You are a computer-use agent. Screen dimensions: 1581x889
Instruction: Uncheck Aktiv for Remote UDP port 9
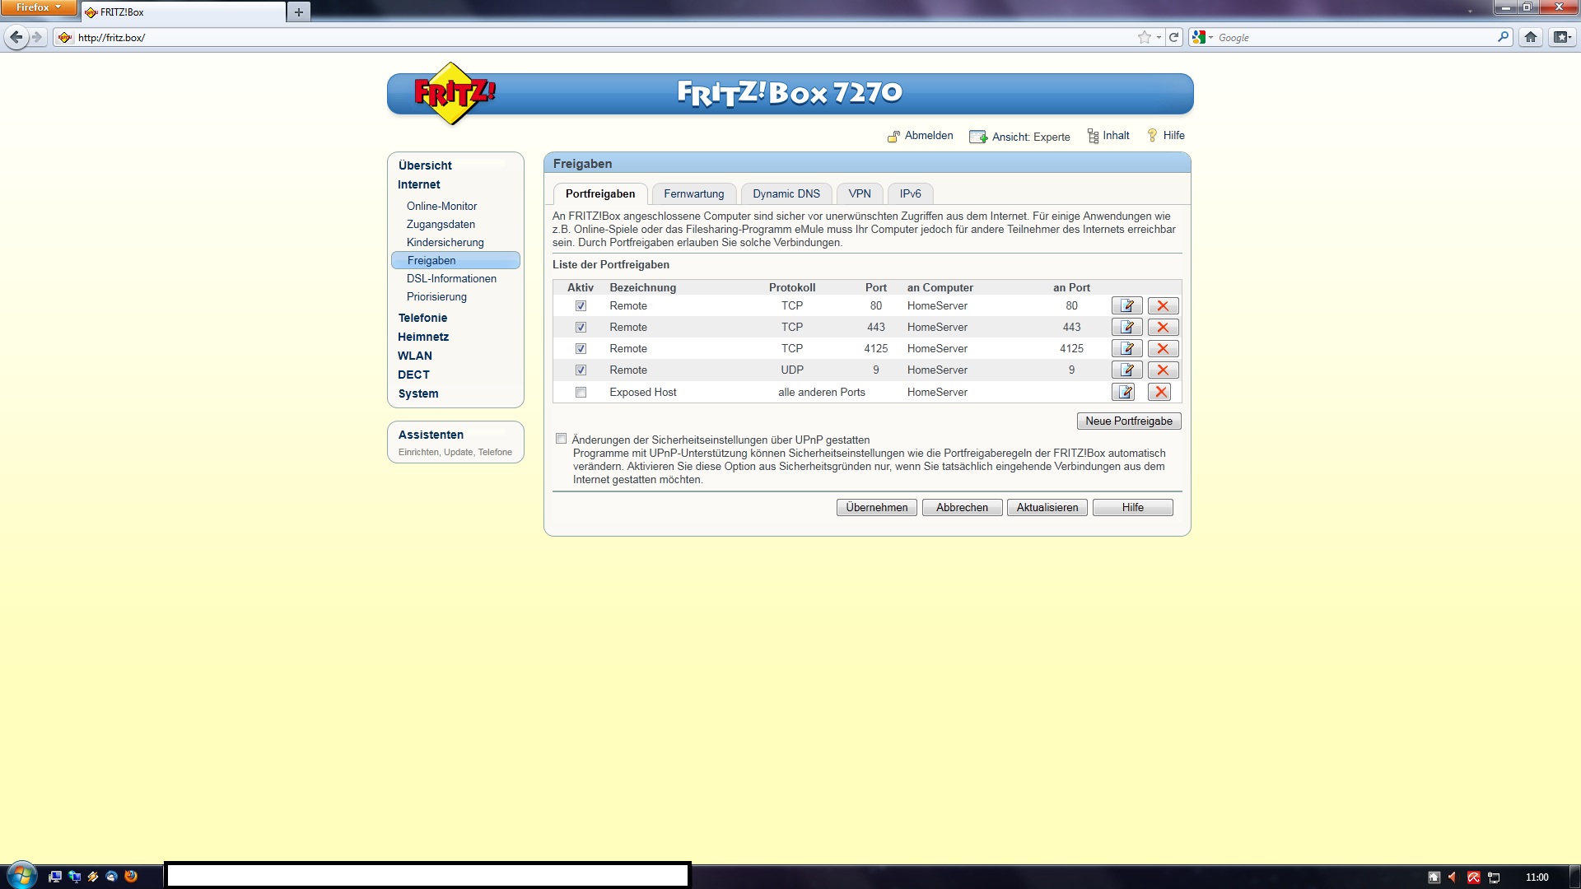pyautogui.click(x=581, y=370)
